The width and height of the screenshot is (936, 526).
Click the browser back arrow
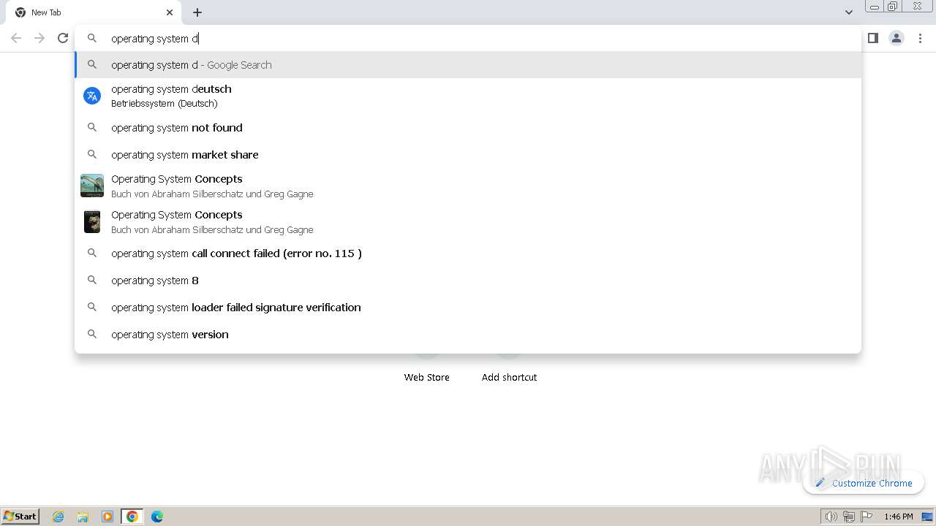click(16, 38)
